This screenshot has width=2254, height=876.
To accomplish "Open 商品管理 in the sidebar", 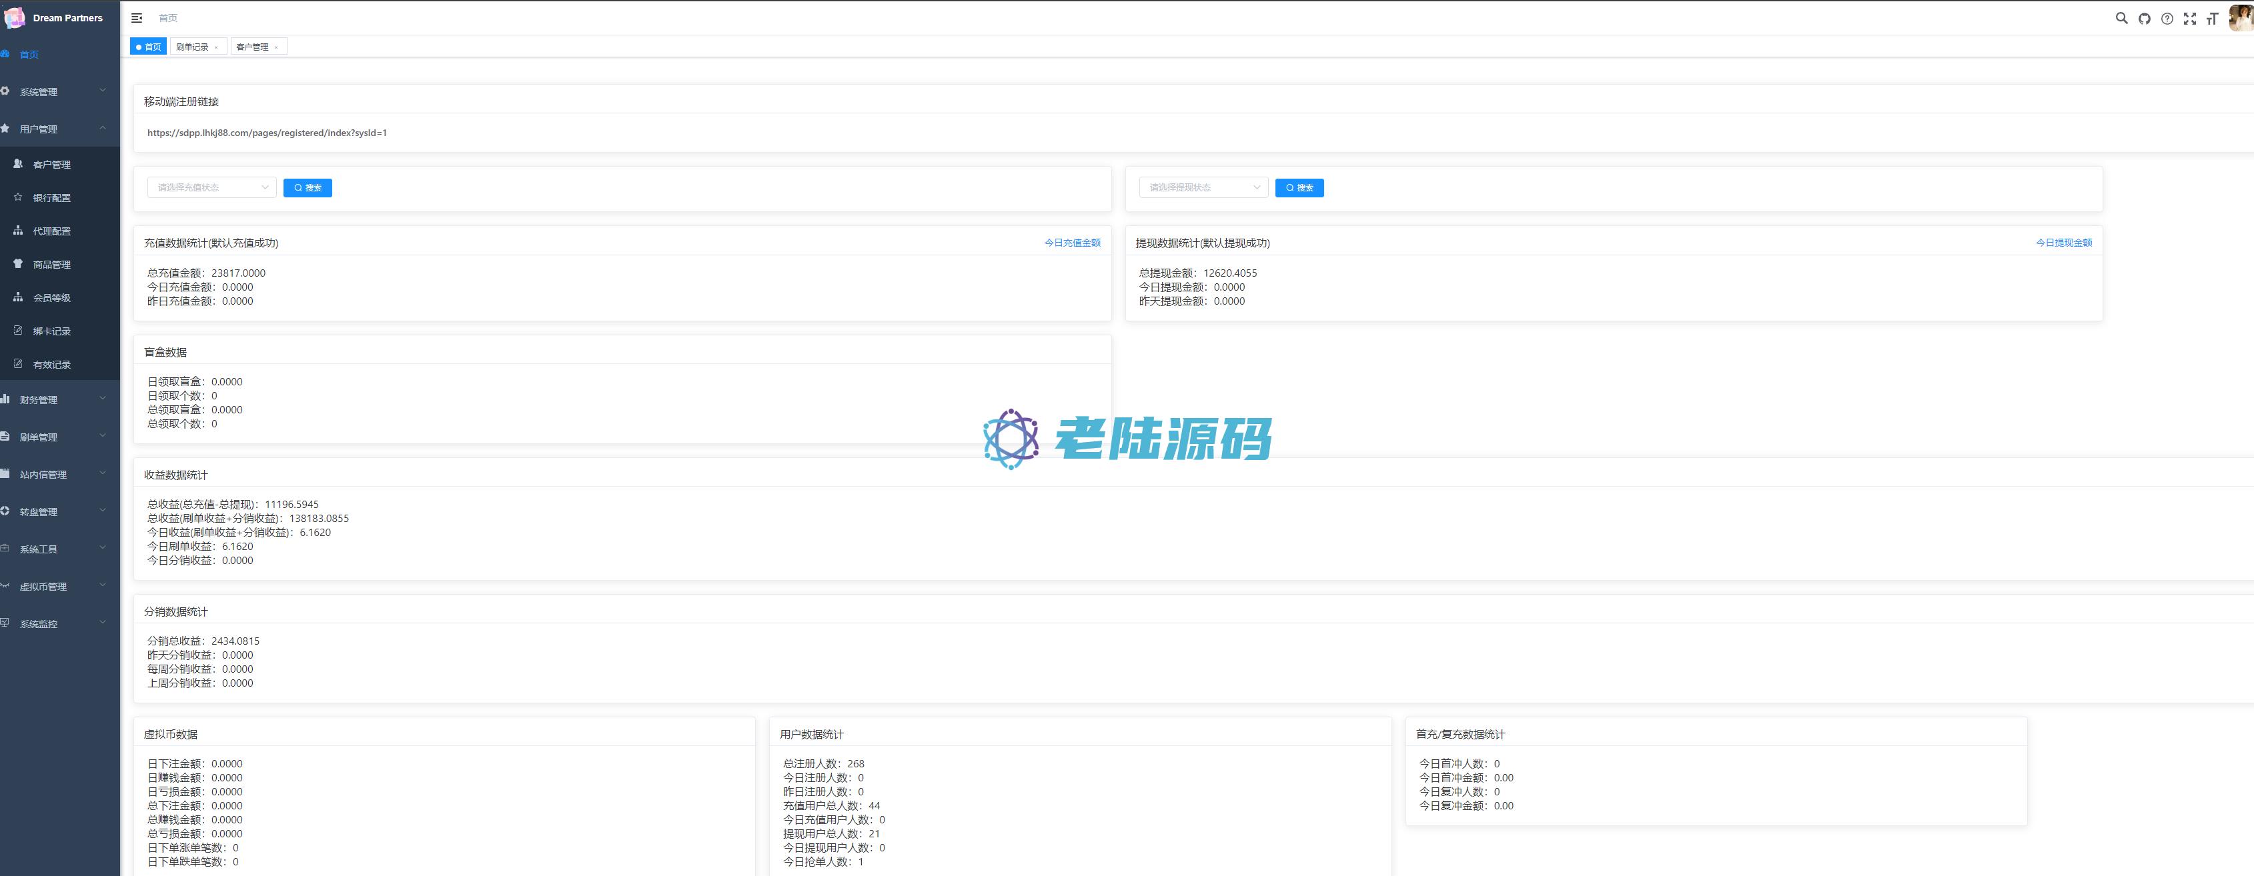I will (x=51, y=264).
